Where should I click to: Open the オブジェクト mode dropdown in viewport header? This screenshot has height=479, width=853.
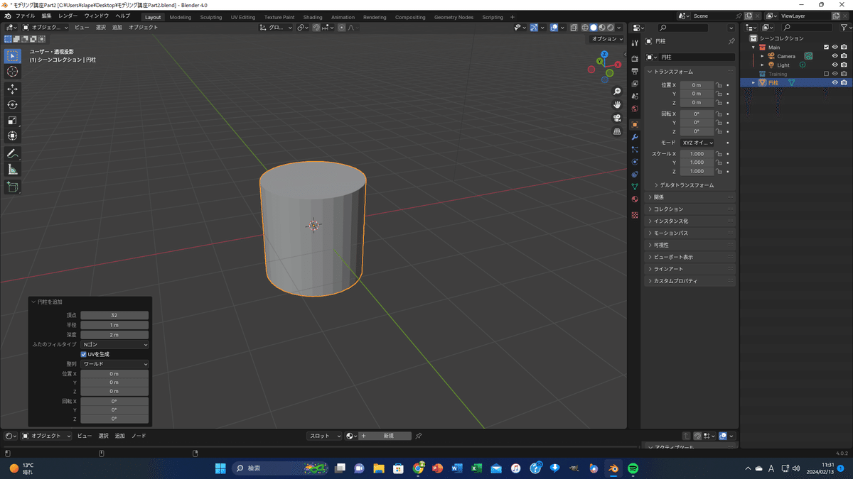coord(45,28)
